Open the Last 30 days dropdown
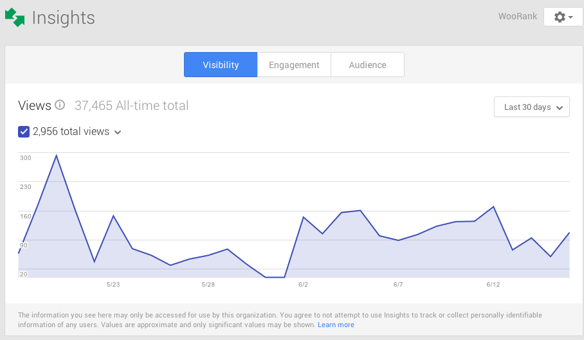Image resolution: width=584 pixels, height=340 pixels. [x=531, y=107]
